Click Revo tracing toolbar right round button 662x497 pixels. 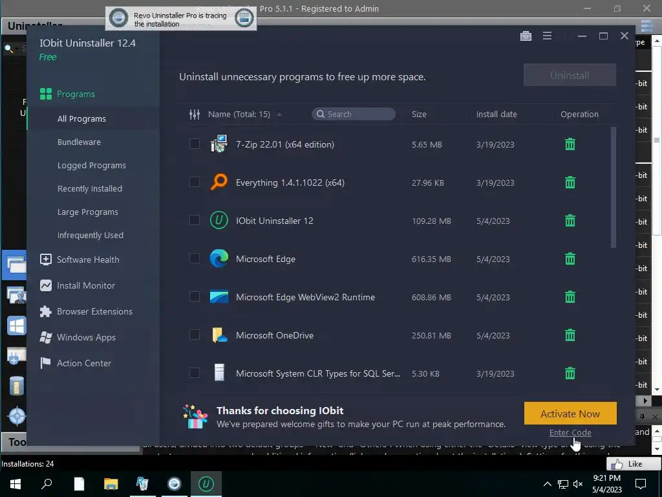point(244,18)
